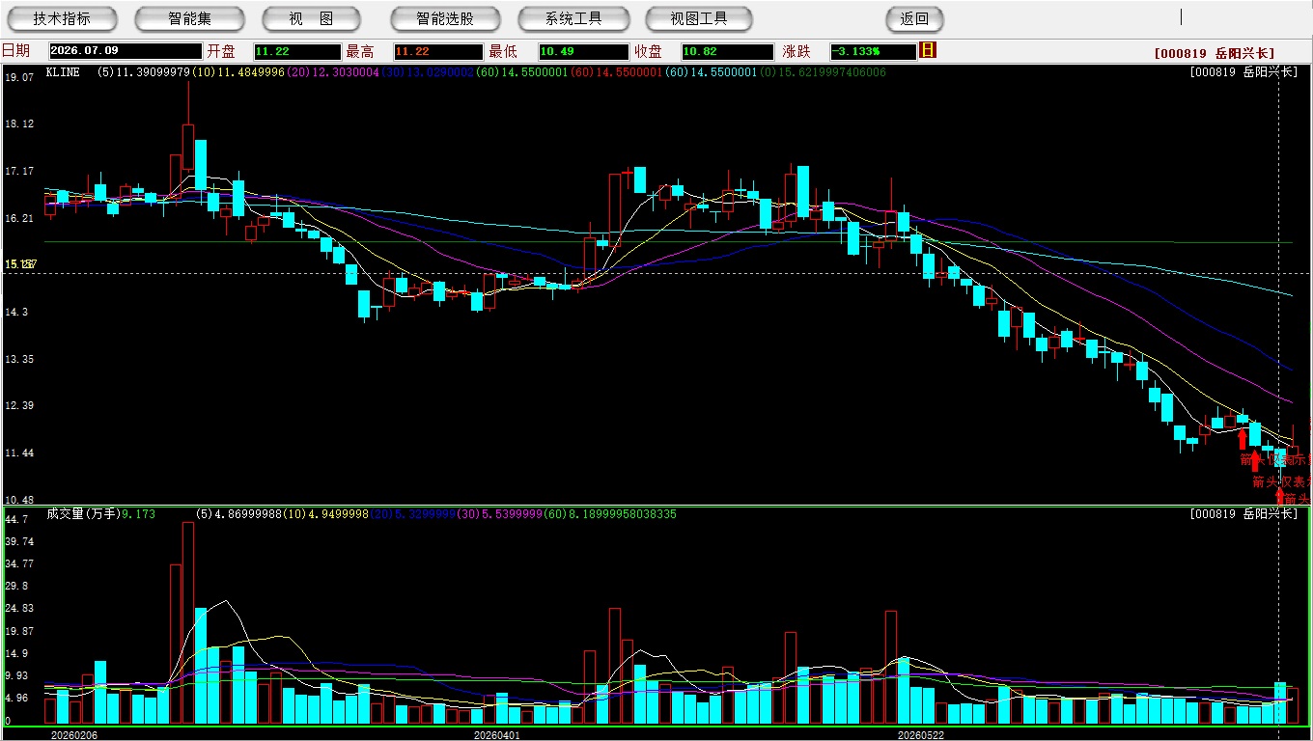Click the 10.48 price axis label

coord(19,500)
